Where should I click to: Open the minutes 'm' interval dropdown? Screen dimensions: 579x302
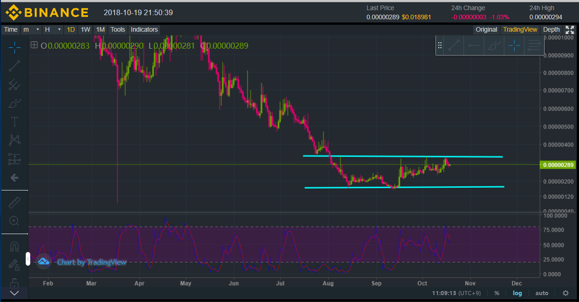[32, 29]
